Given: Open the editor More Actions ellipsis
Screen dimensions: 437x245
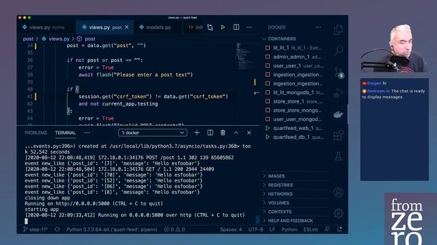Looking at the screenshot, I should pos(249,27).
